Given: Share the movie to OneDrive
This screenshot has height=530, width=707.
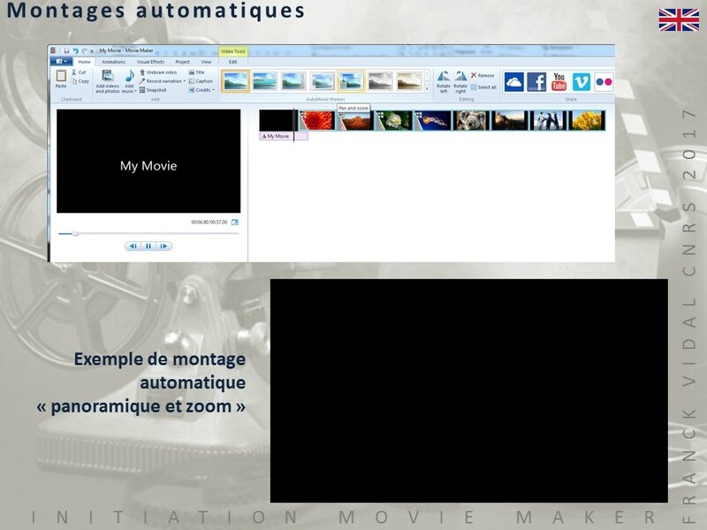Looking at the screenshot, I should pos(514,82).
